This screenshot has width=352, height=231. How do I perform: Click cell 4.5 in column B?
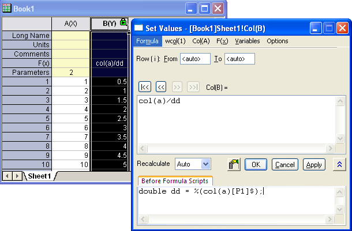pos(110,155)
